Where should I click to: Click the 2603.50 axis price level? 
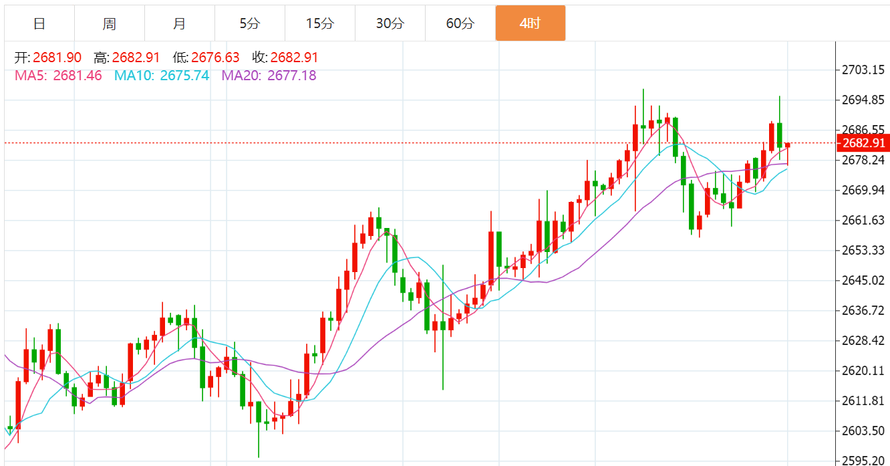[x=864, y=431]
